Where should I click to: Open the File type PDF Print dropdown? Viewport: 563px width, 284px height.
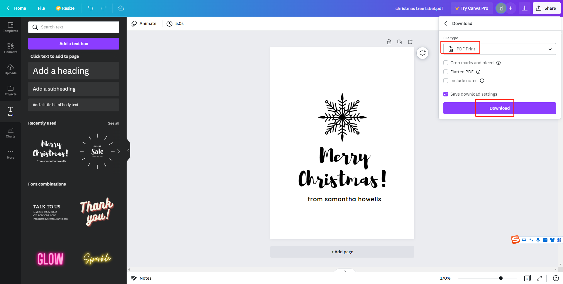pos(499,49)
